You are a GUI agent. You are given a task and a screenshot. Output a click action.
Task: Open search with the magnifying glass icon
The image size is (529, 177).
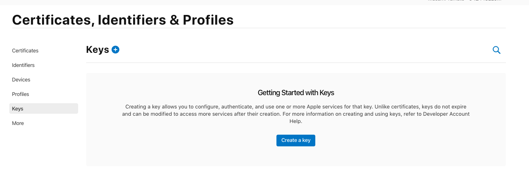tap(496, 50)
